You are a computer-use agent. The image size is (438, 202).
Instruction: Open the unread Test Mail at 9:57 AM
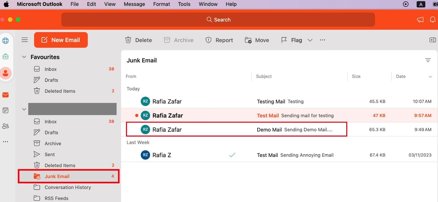(x=279, y=115)
